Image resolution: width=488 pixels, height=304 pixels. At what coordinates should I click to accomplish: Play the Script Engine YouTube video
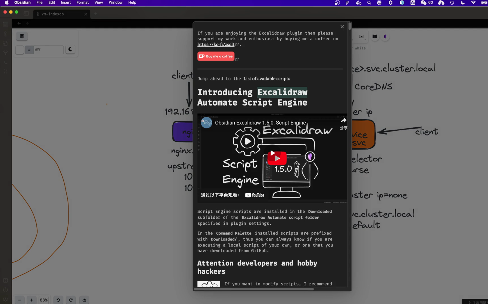coord(277,158)
